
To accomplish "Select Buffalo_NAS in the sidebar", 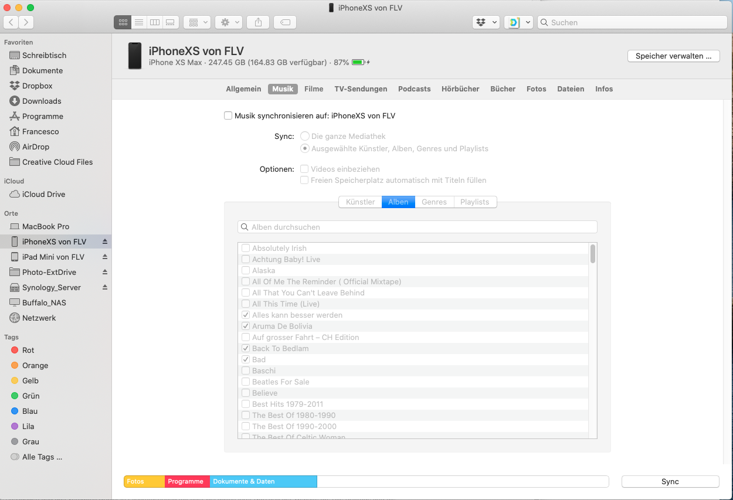I will 44,302.
